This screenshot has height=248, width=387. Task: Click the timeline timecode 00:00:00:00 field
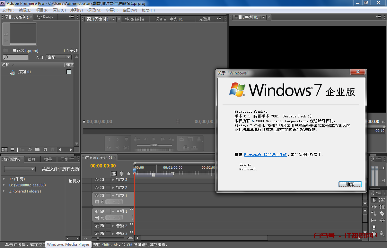pos(103,166)
